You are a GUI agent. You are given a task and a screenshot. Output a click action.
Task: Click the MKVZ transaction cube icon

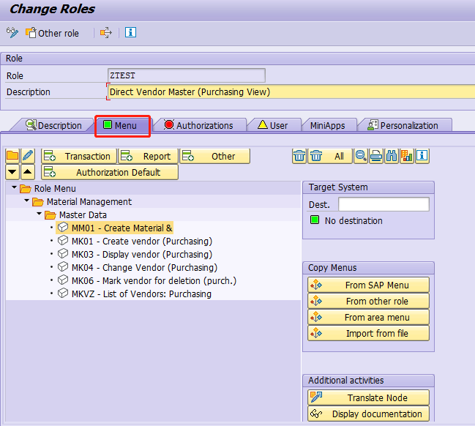(63, 294)
